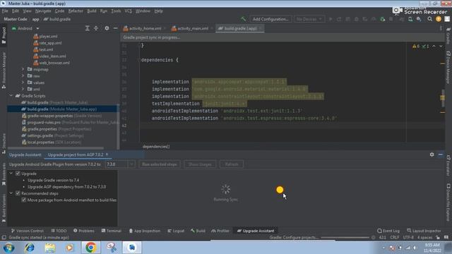Viewport: 452px width, 254px height.
Task: Go to previous highlighted error arrow
Action: (434, 46)
